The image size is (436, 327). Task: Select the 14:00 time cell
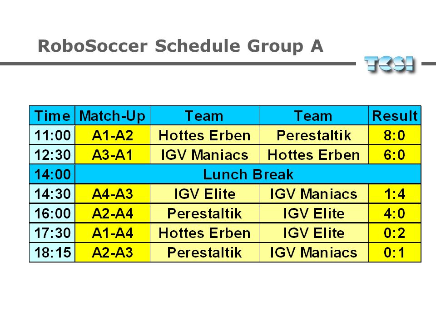point(52,174)
